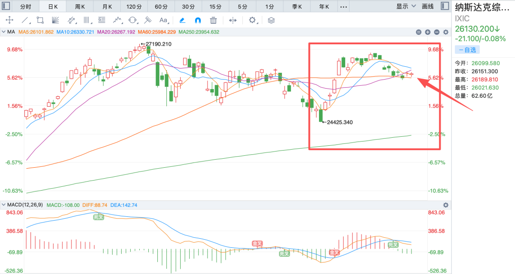
Task: Toggle the left sidebar panel icon
Action: coord(6,6)
